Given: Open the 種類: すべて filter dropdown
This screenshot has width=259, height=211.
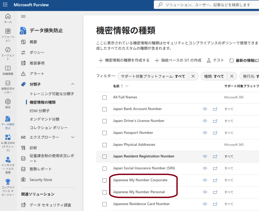Looking at the screenshot, I should [214, 76].
